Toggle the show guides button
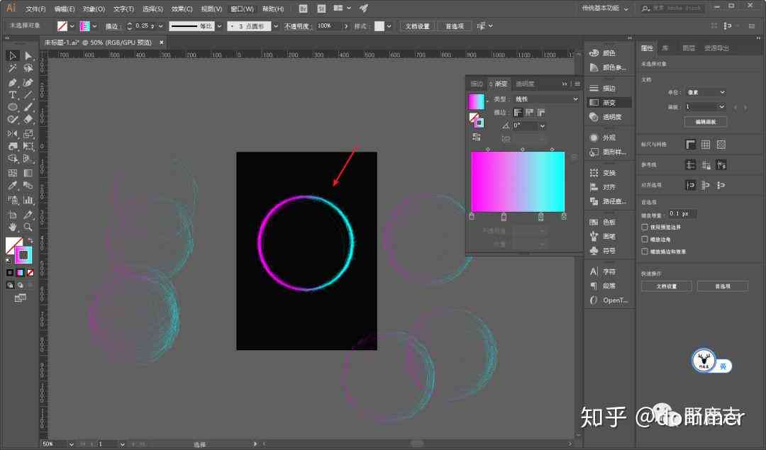Screen dimensions: 766x450 [x=690, y=165]
